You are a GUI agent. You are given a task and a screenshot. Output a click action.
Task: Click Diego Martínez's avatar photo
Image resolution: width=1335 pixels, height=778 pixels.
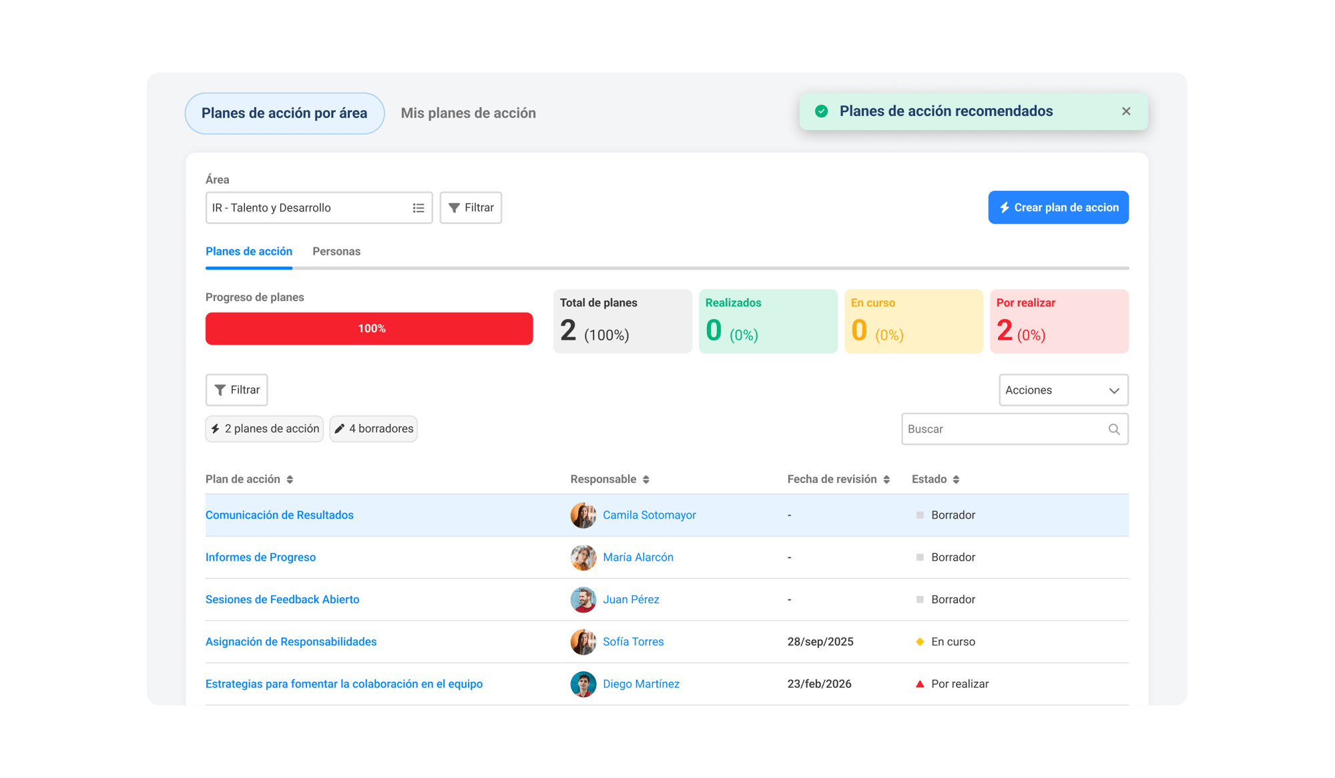(x=583, y=684)
